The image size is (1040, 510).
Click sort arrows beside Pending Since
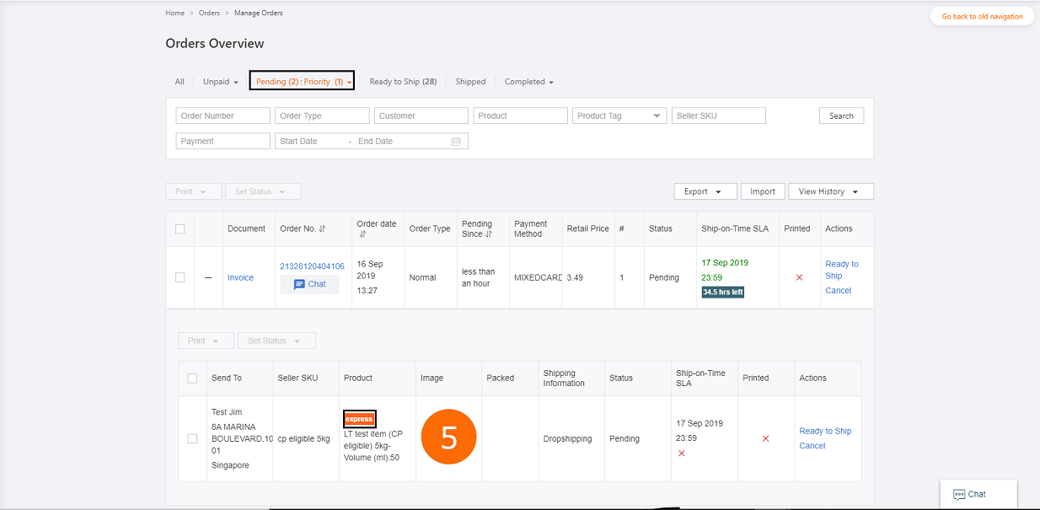(x=489, y=234)
